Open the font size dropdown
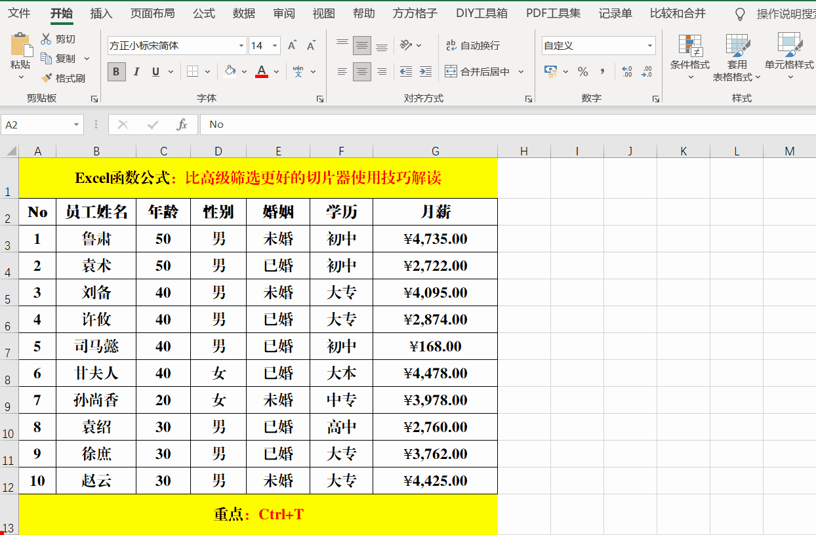 pyautogui.click(x=273, y=45)
